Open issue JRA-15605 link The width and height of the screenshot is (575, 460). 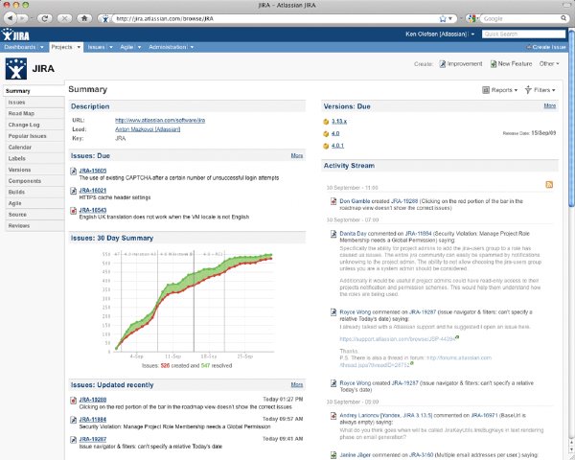tap(93, 171)
